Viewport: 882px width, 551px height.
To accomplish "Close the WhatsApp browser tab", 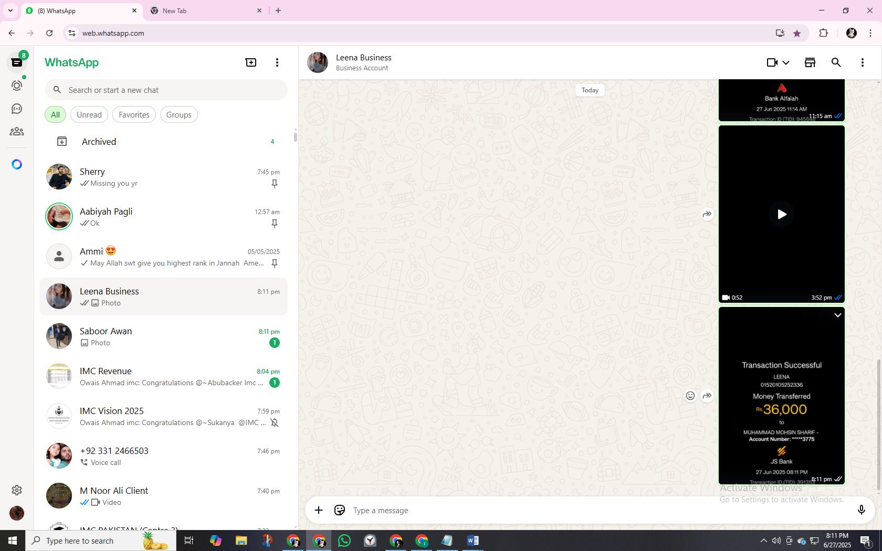I will (x=134, y=10).
